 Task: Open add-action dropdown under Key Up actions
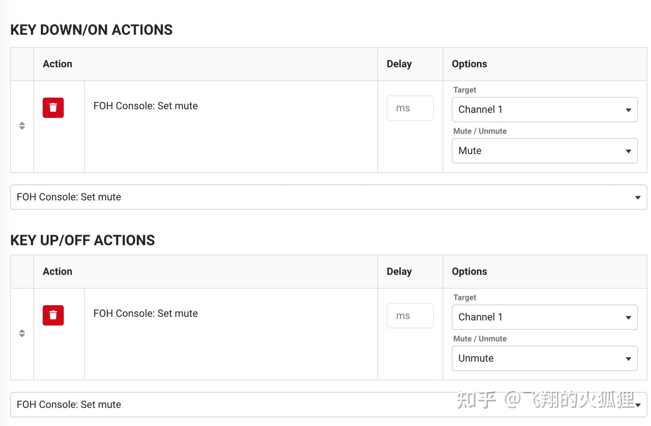point(329,404)
